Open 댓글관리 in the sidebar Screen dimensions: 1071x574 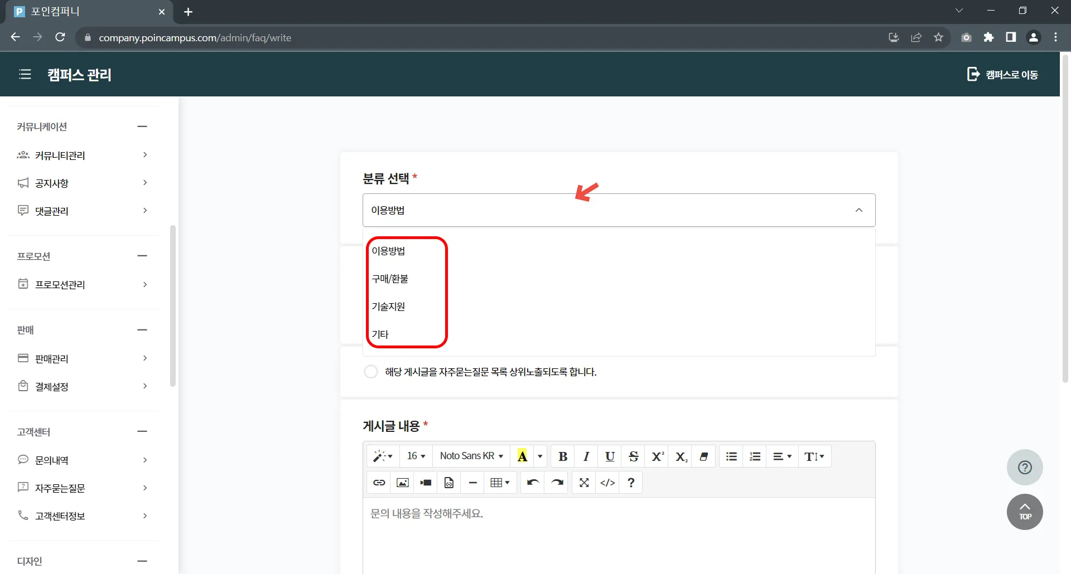[84, 211]
